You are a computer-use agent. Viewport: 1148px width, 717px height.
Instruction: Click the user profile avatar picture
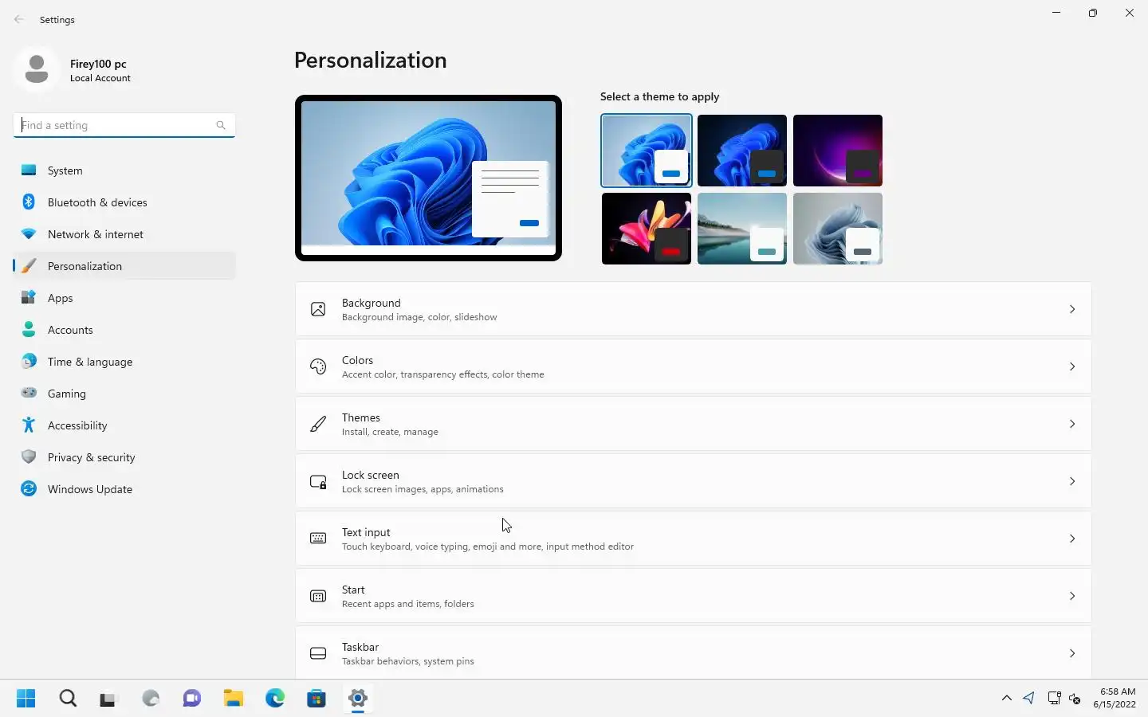(37, 70)
